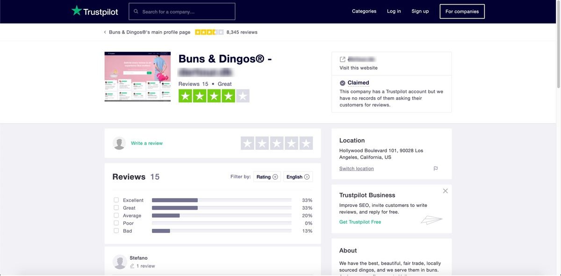561x276 pixels.
Task: Dismiss the Trustpilot Business card
Action: point(445,191)
